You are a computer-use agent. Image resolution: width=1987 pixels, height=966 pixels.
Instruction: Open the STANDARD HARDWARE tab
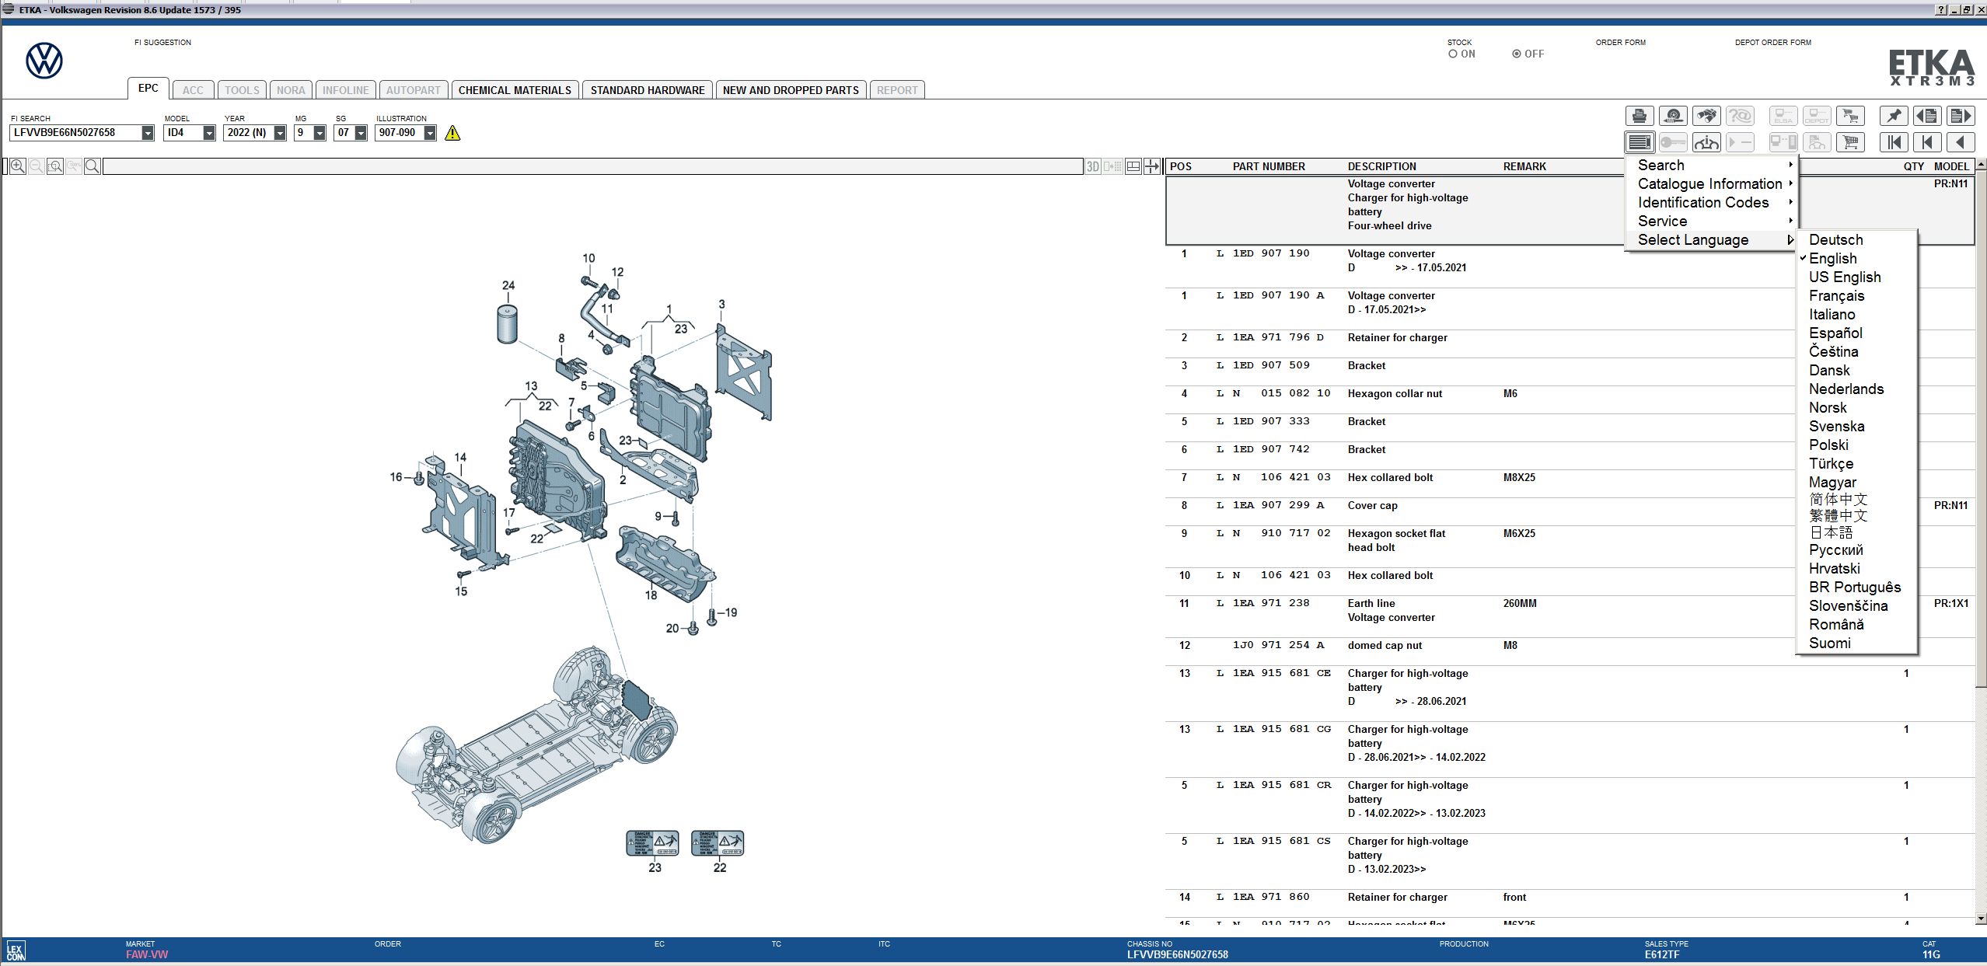(648, 90)
